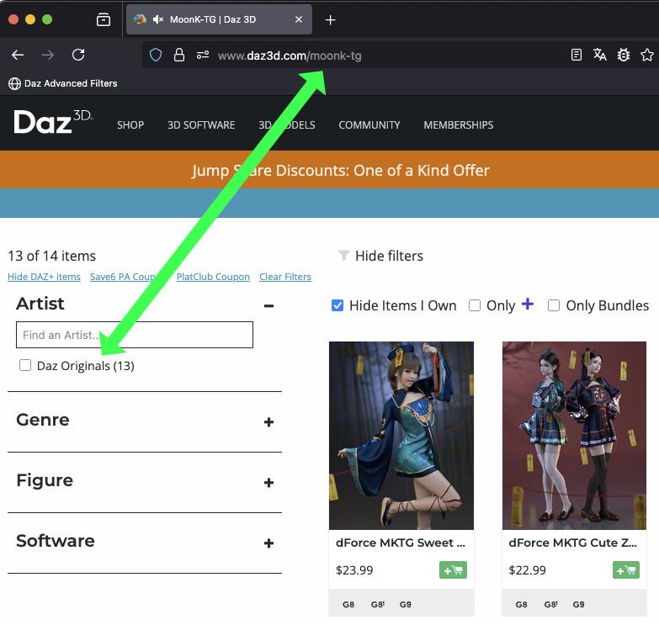Check the Daz Originals (13) filter
Viewport: 659px width, 625px height.
pos(25,365)
